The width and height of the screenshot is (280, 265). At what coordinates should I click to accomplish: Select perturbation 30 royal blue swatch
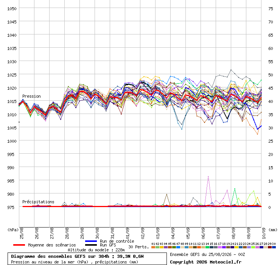click(274, 247)
